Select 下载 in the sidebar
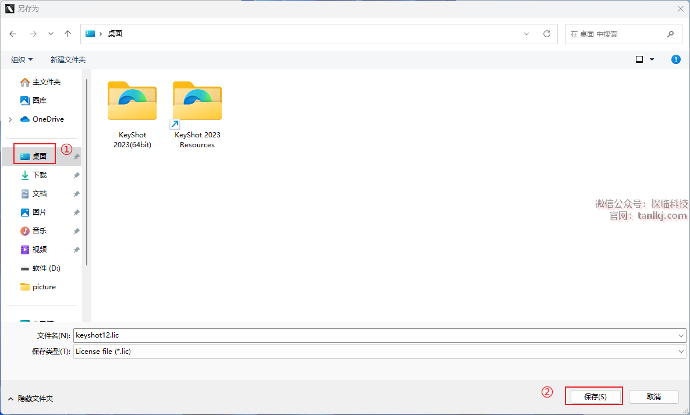This screenshot has width=690, height=415. [x=34, y=175]
